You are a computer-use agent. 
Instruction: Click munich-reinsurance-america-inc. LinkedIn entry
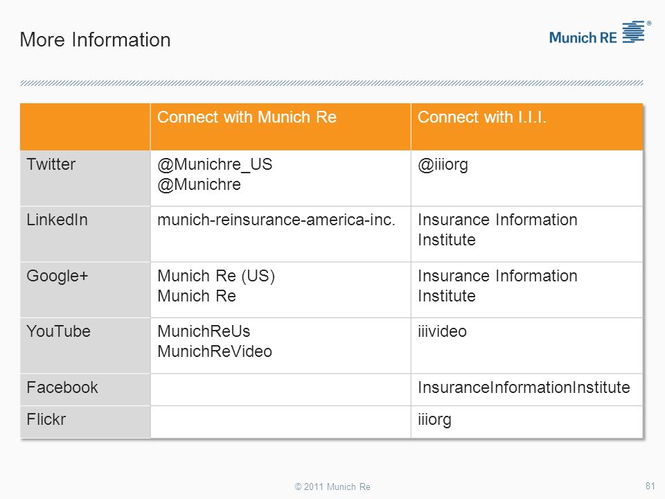276,220
